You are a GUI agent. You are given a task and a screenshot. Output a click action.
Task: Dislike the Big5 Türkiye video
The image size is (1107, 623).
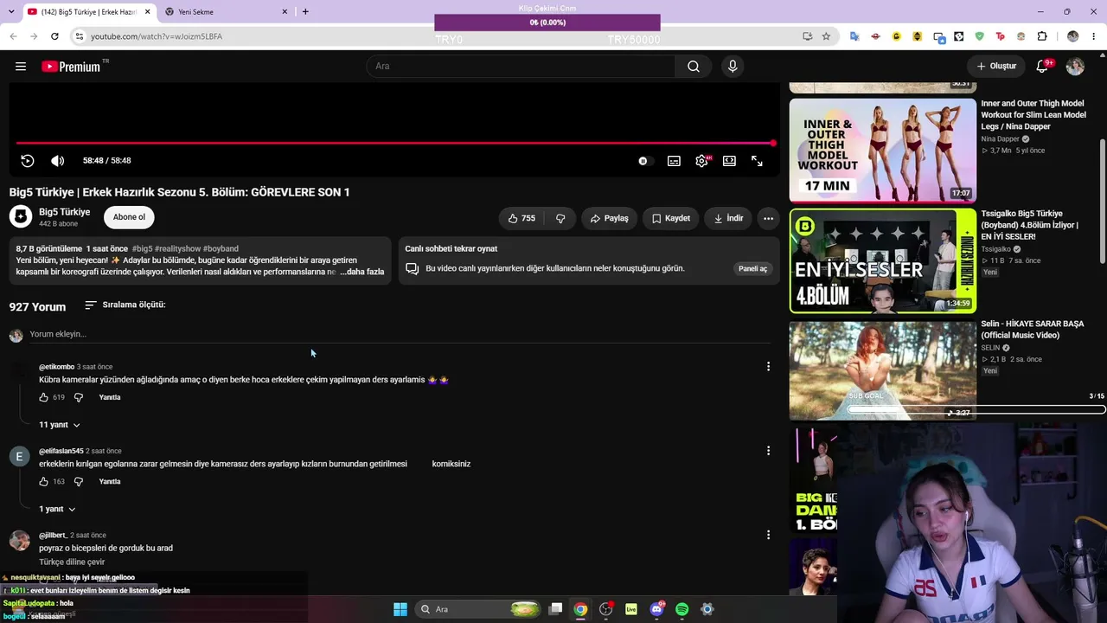tap(560, 218)
